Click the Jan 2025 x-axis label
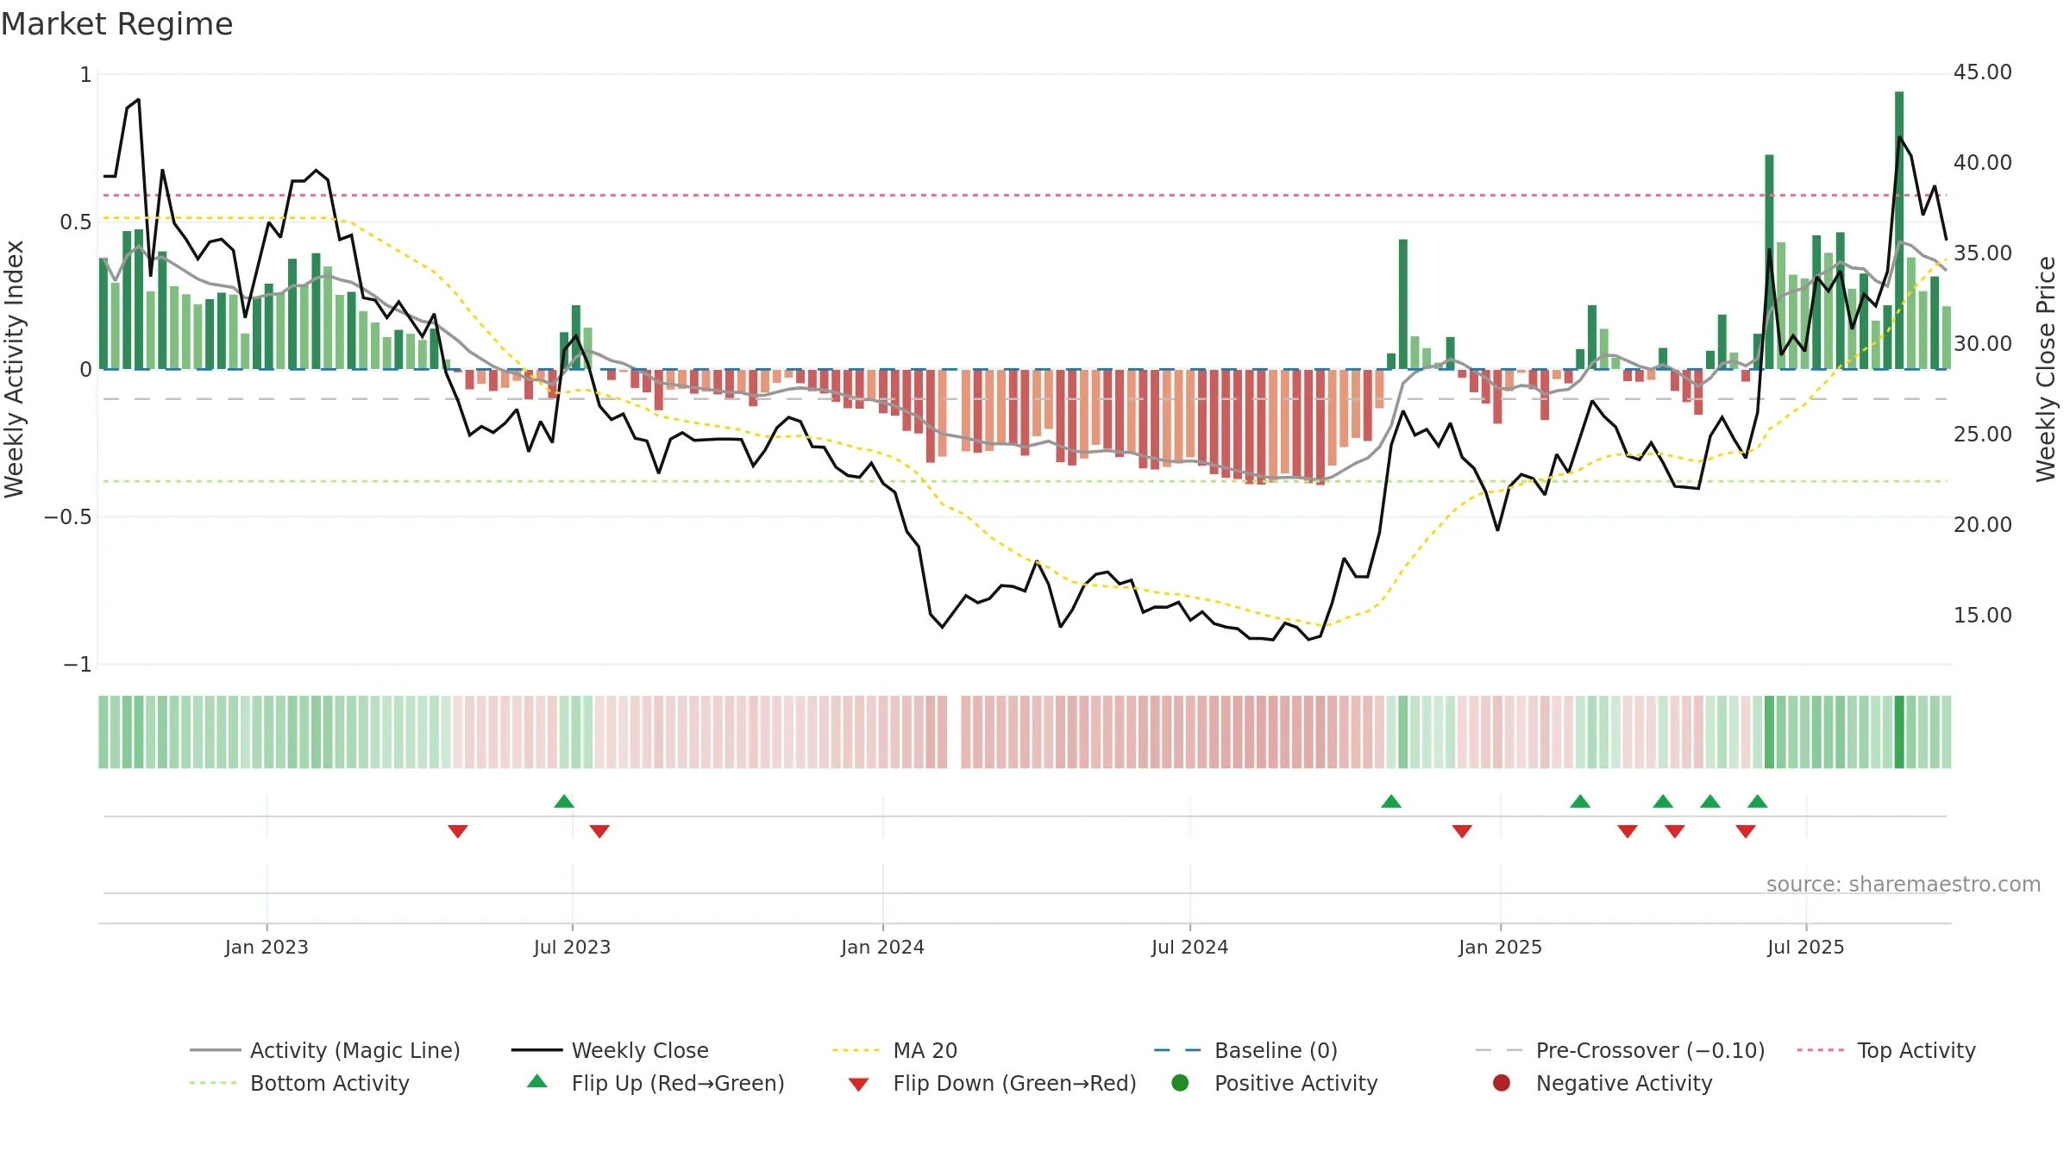This screenshot has width=2070, height=1164. [x=1500, y=947]
